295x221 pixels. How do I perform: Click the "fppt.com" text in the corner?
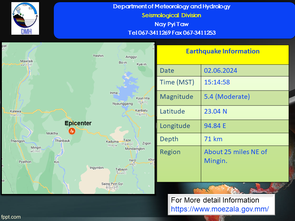(x=11, y=217)
